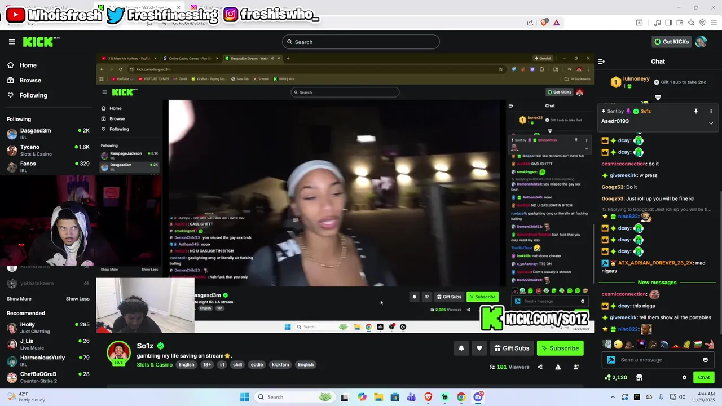Send message with green Chat button
This screenshot has height=406, width=722.
point(704,377)
